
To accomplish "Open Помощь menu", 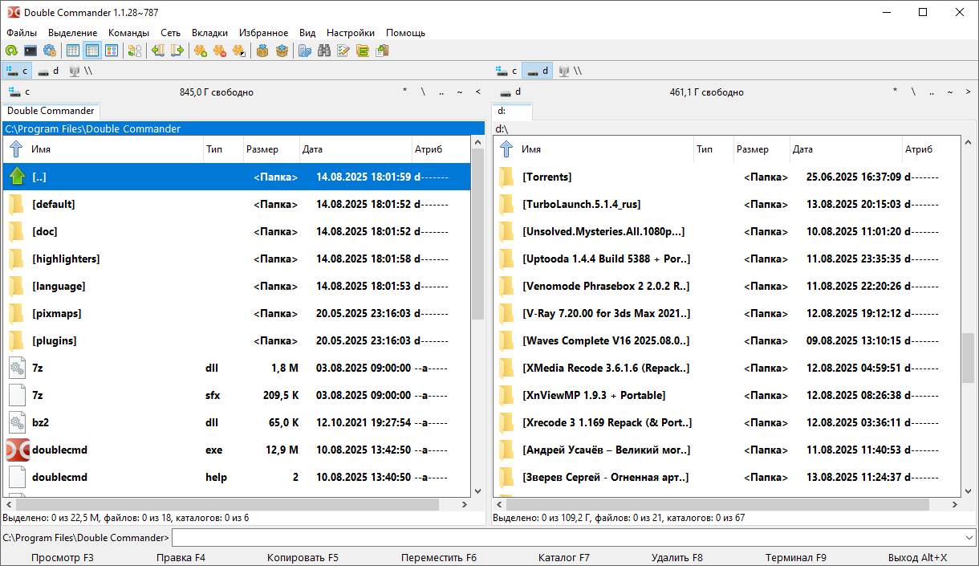I will [x=405, y=33].
